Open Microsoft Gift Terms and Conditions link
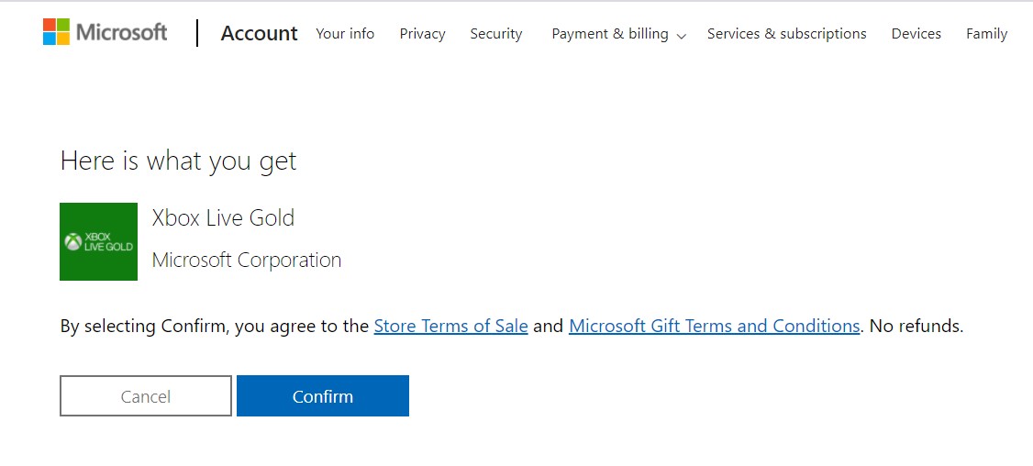Image resolution: width=1033 pixels, height=466 pixels. point(714,326)
